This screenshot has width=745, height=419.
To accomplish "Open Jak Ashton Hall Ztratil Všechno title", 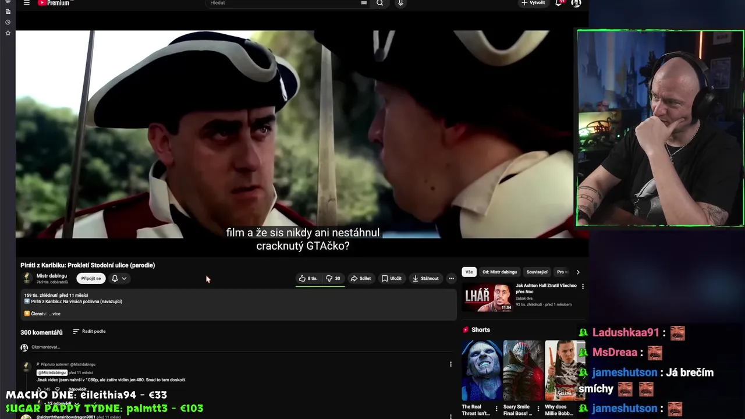I will click(546, 288).
